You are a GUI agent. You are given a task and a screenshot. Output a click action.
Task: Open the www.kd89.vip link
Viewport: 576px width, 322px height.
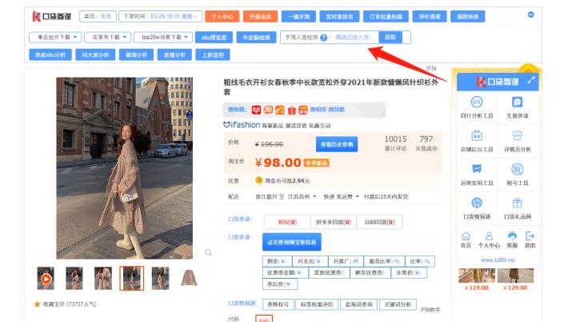498,260
